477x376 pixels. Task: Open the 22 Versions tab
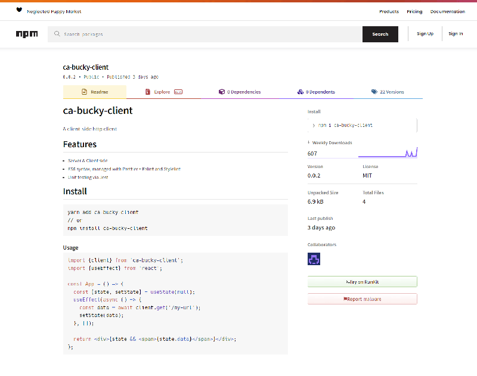pyautogui.click(x=388, y=92)
